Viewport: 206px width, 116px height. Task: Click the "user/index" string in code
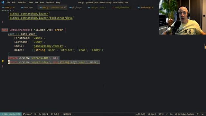click(40, 62)
